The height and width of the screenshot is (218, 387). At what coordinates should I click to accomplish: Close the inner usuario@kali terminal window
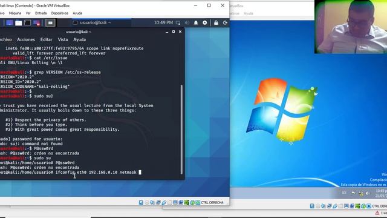pos(180,31)
